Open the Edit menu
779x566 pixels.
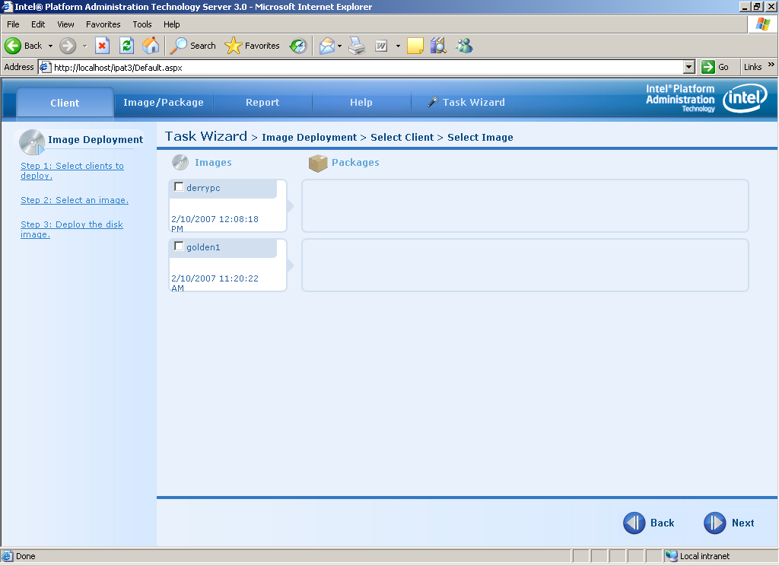38,24
